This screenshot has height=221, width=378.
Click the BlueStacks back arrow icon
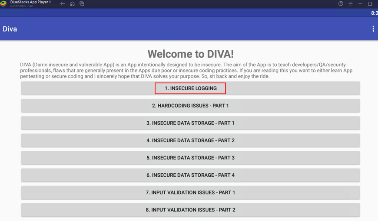[63, 3]
